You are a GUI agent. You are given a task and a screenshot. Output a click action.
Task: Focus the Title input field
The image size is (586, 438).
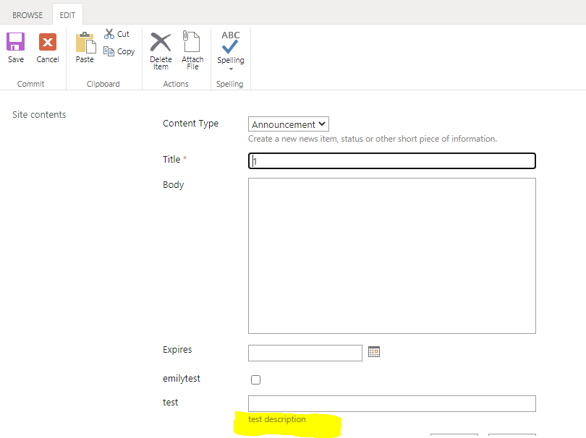392,161
